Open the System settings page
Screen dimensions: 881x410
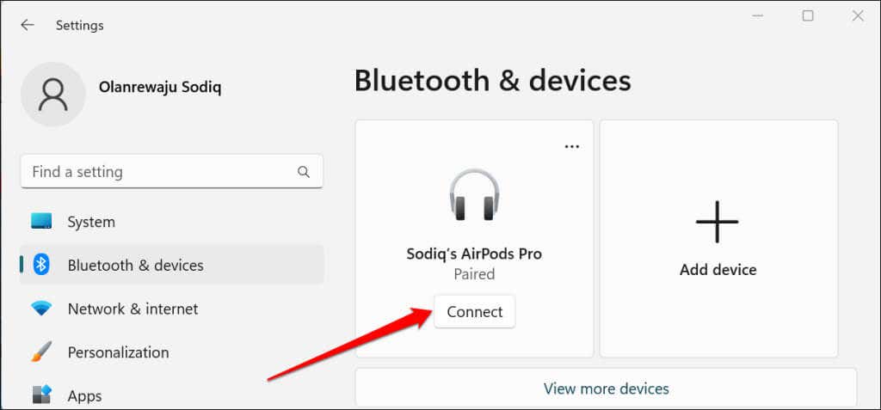click(91, 222)
